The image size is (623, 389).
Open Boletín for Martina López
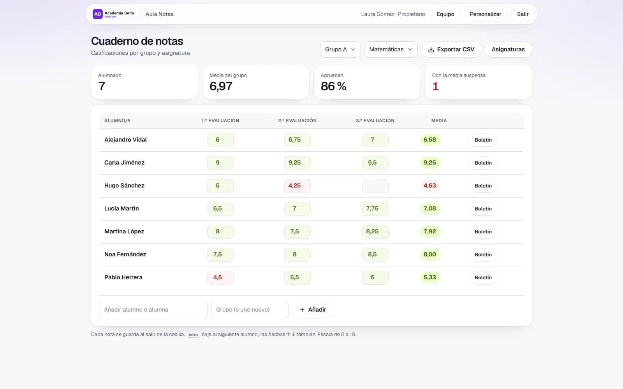(483, 232)
